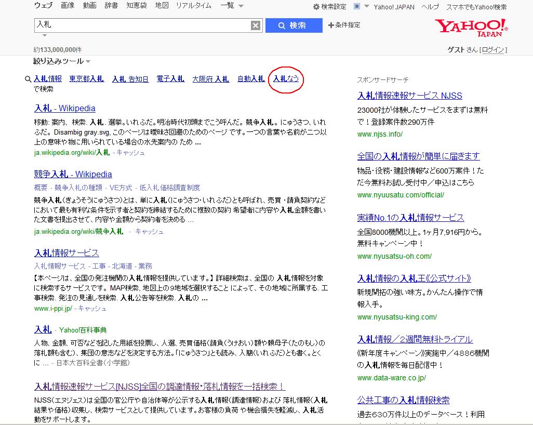Open the 北海道 sublink under 入札情報サービス
This screenshot has height=425, width=533.
(x=122, y=266)
